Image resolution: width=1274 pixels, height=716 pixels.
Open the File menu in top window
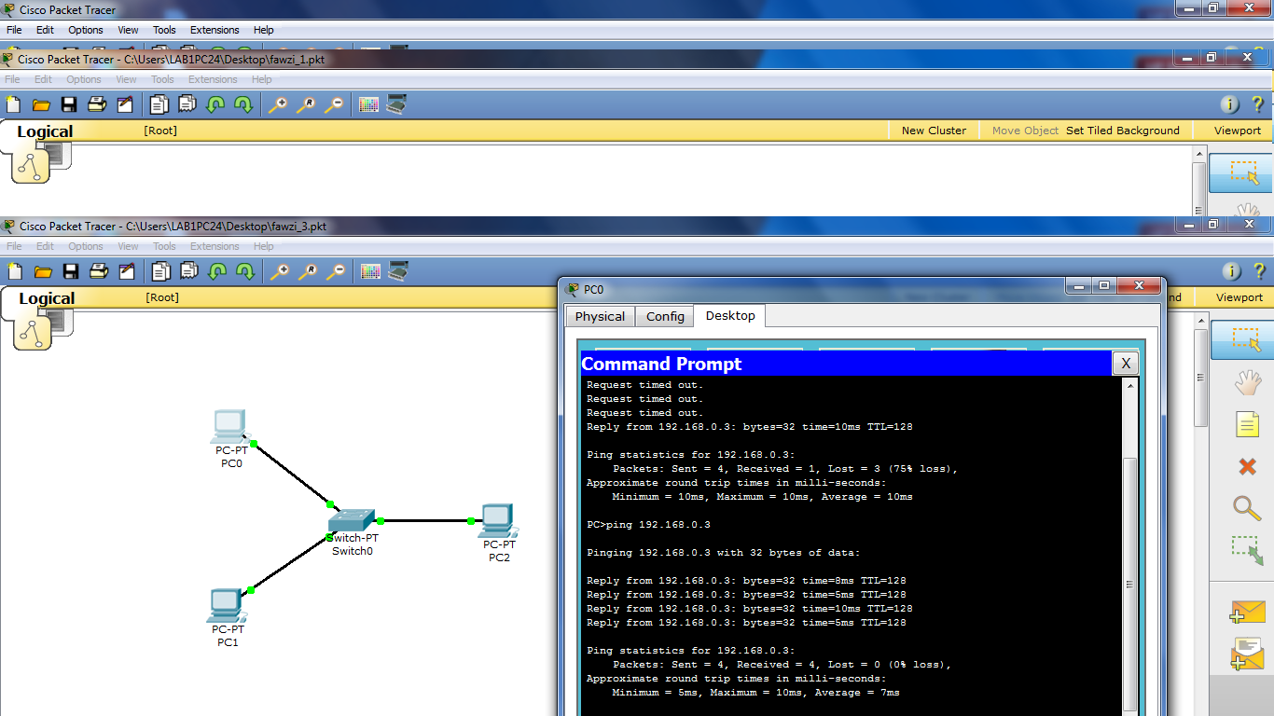14,30
